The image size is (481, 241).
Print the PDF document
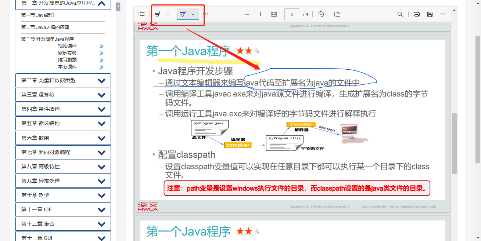pyautogui.click(x=417, y=14)
